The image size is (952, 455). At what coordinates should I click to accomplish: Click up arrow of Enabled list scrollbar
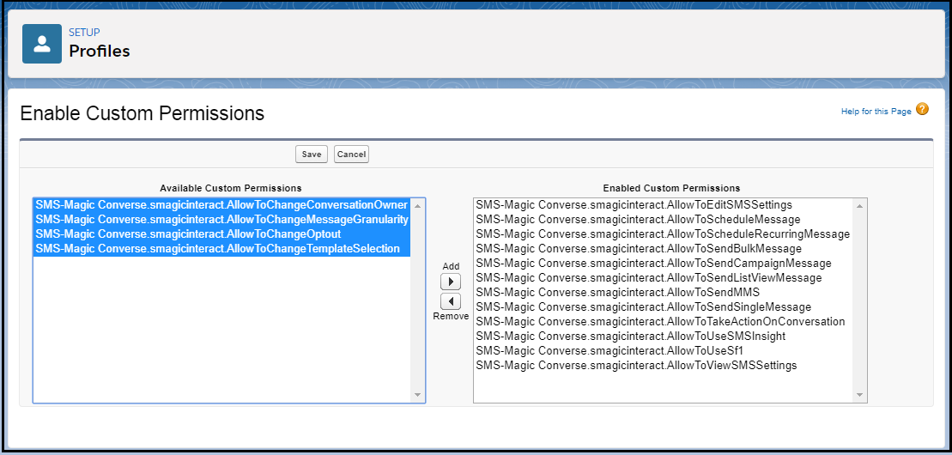coord(859,205)
